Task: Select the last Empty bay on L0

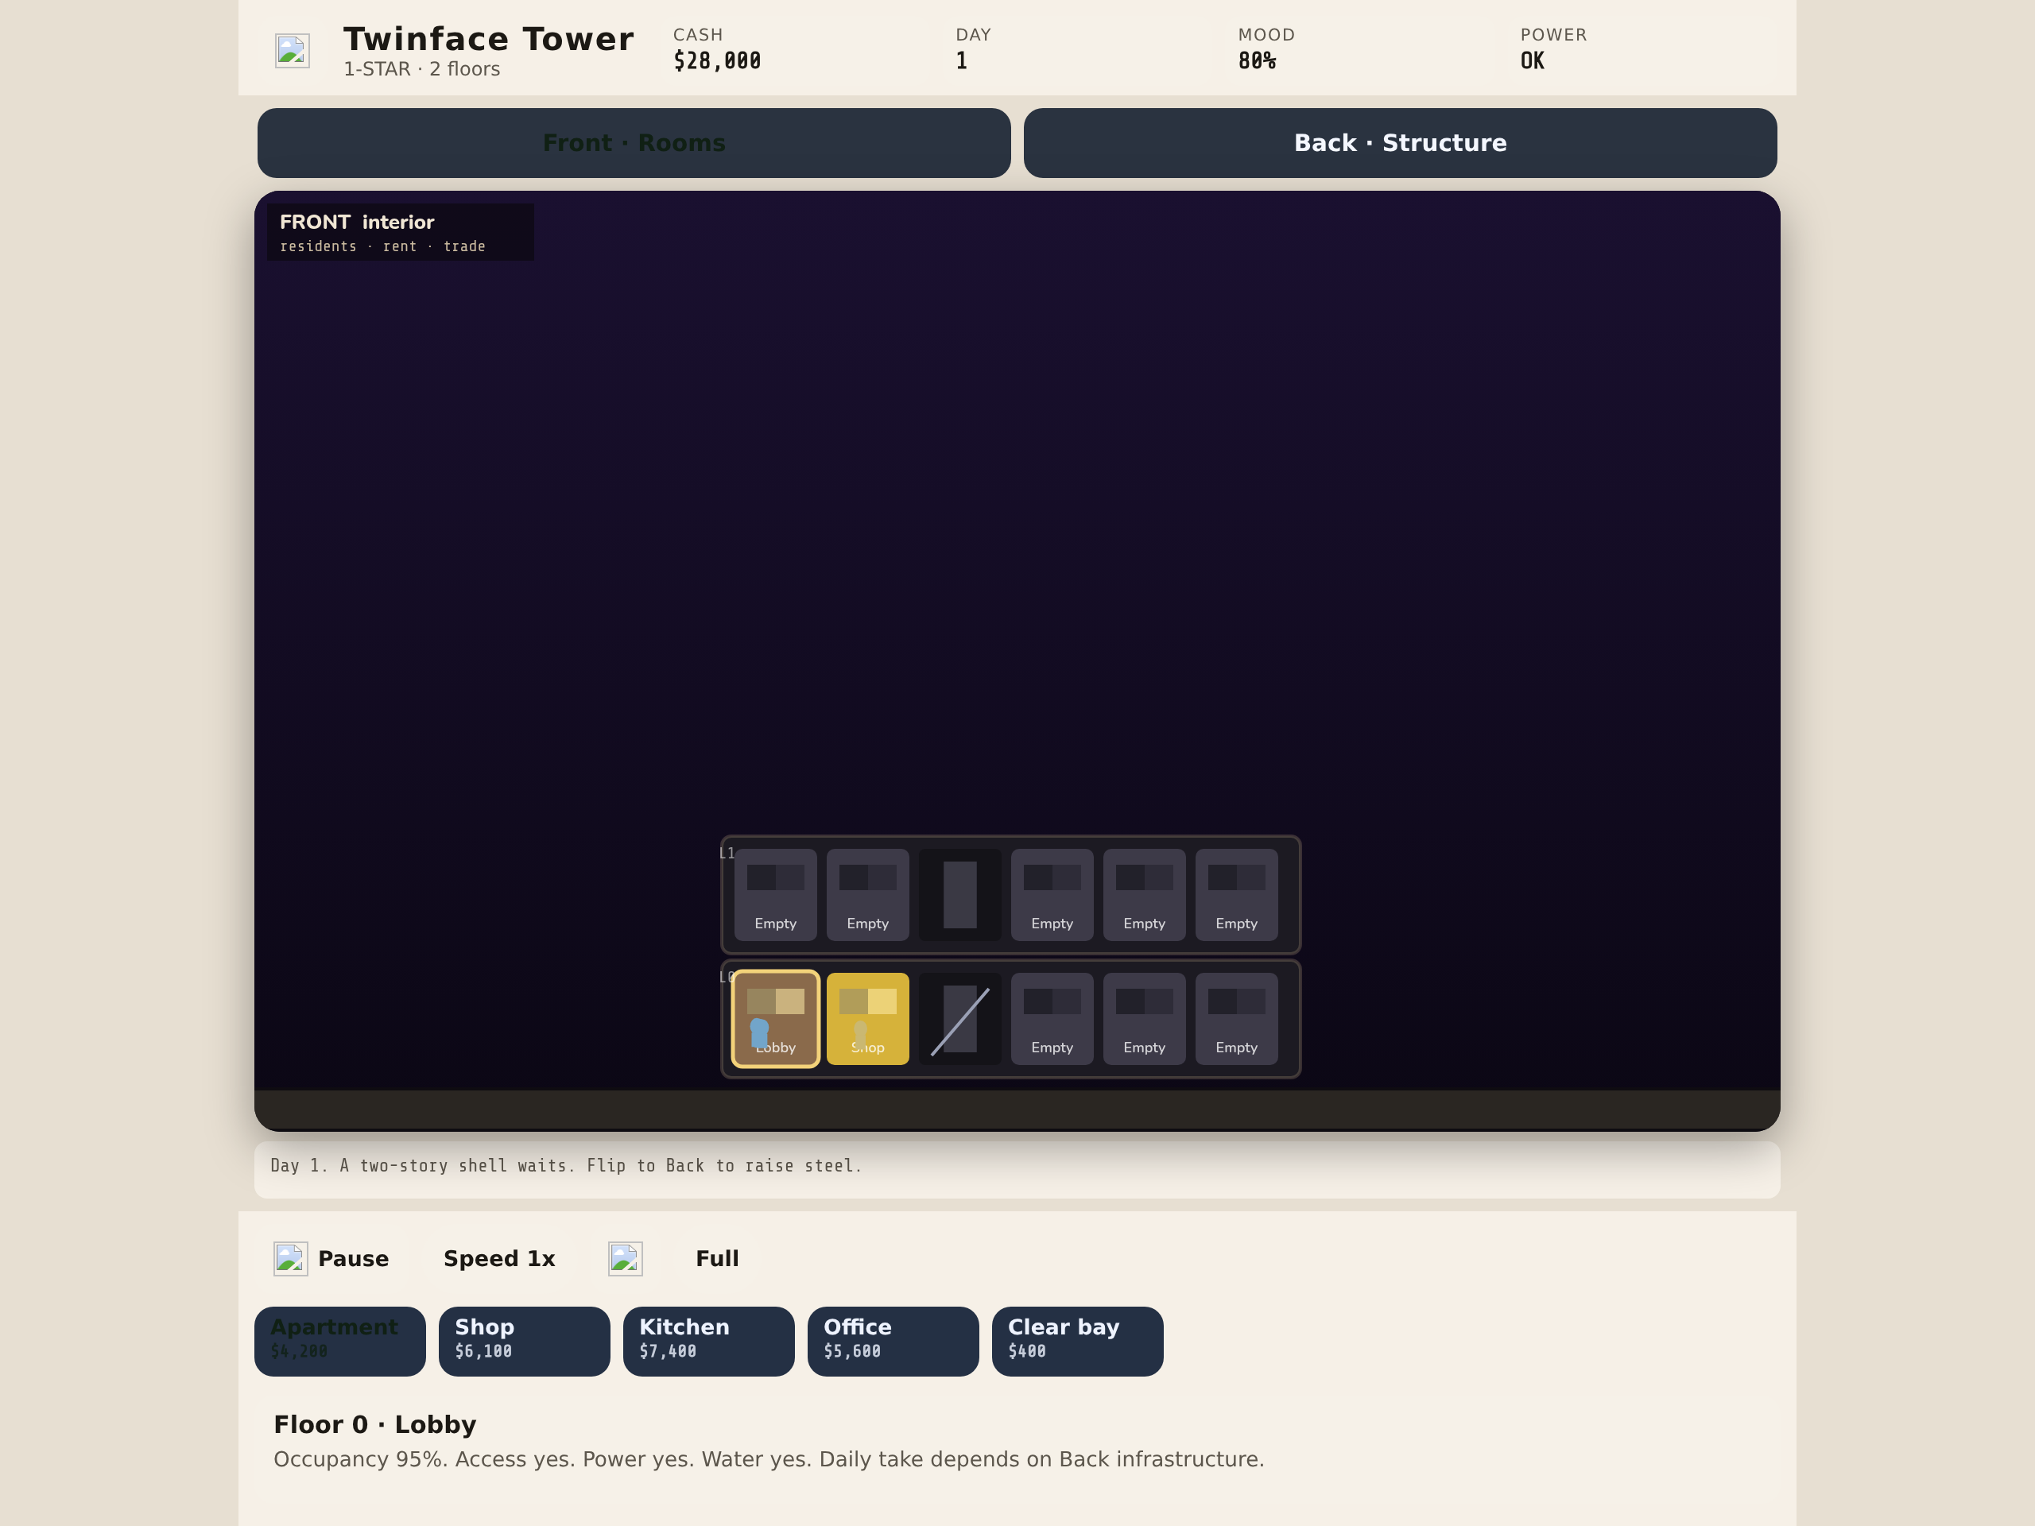Action: tap(1236, 1019)
